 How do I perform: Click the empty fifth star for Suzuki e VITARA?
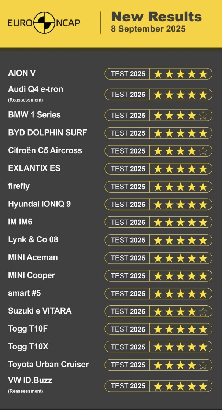(x=203, y=311)
